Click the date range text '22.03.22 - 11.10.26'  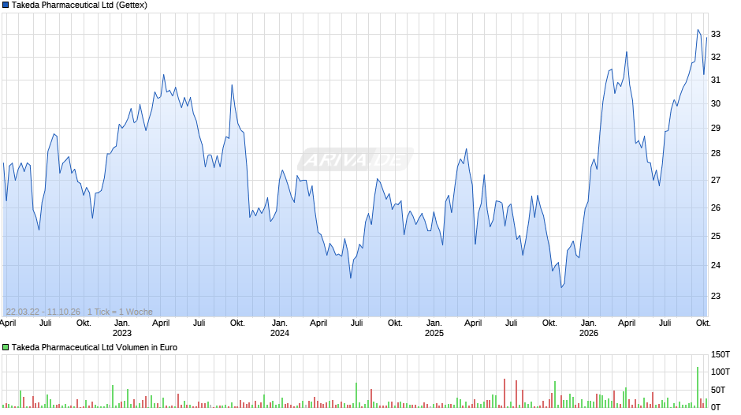pyautogui.click(x=43, y=312)
